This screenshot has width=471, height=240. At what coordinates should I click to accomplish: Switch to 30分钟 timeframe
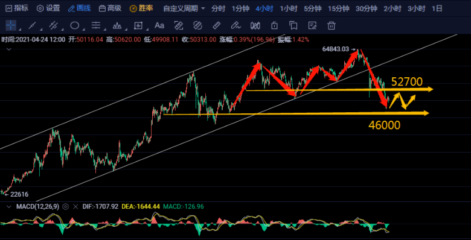click(x=367, y=8)
